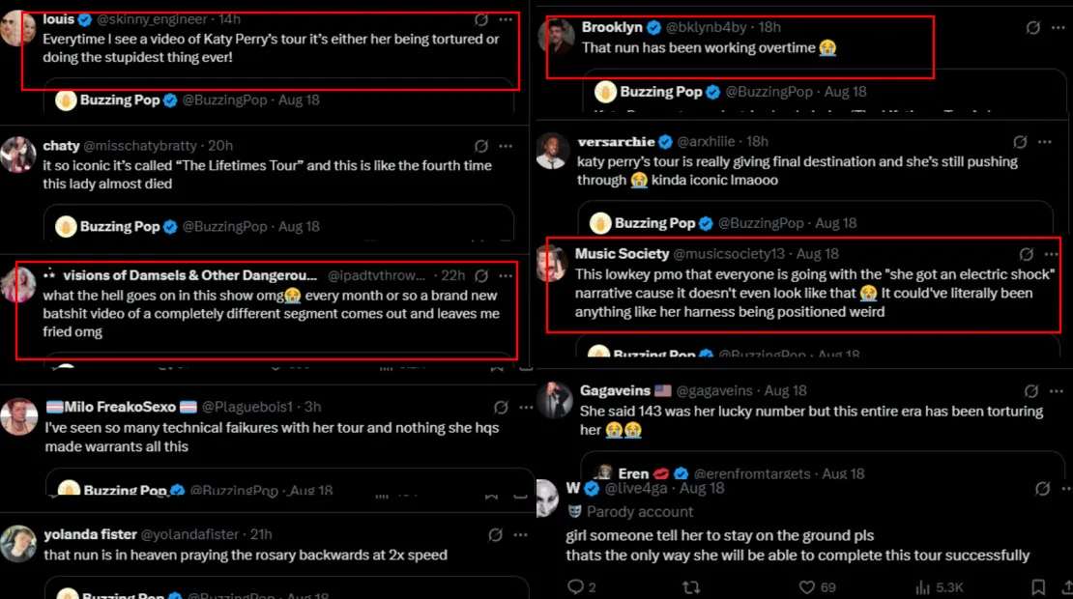Open yolanda fister's profile picture
1073x599 pixels.
pos(18,544)
